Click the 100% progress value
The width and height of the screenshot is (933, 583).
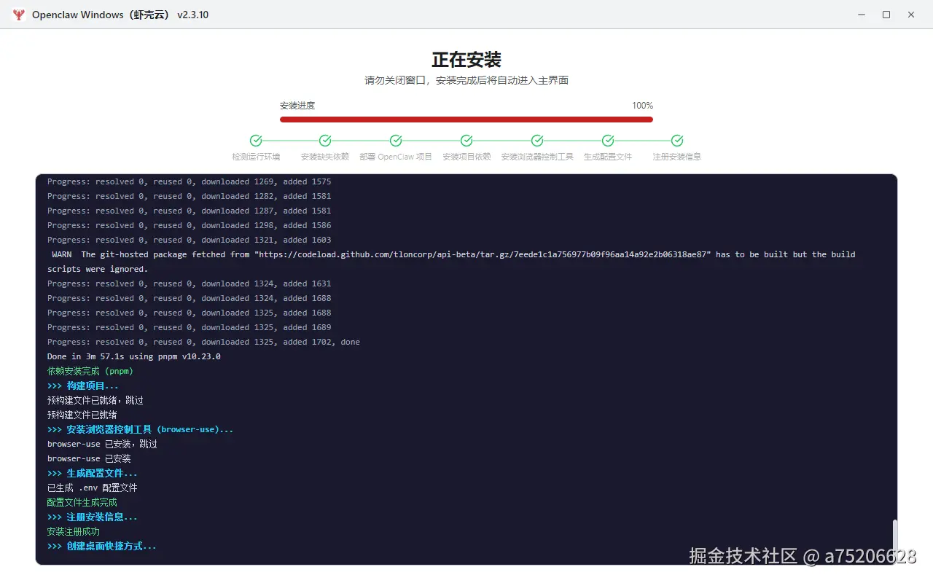coord(642,106)
